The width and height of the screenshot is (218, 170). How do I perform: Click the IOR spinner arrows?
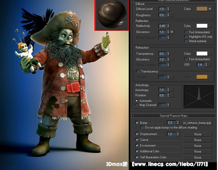pyautogui.click(x=206, y=64)
